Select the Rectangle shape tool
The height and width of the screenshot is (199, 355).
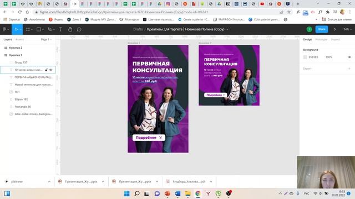(x=39, y=29)
